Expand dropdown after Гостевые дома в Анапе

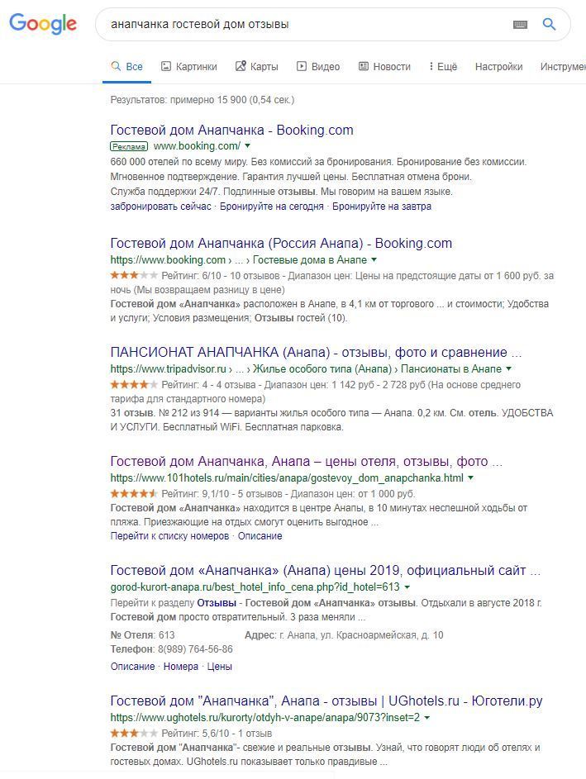pos(374,260)
